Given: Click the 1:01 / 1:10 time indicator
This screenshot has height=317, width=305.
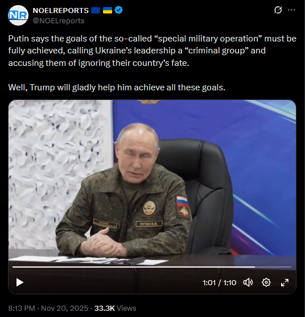Looking at the screenshot, I should coord(219,283).
